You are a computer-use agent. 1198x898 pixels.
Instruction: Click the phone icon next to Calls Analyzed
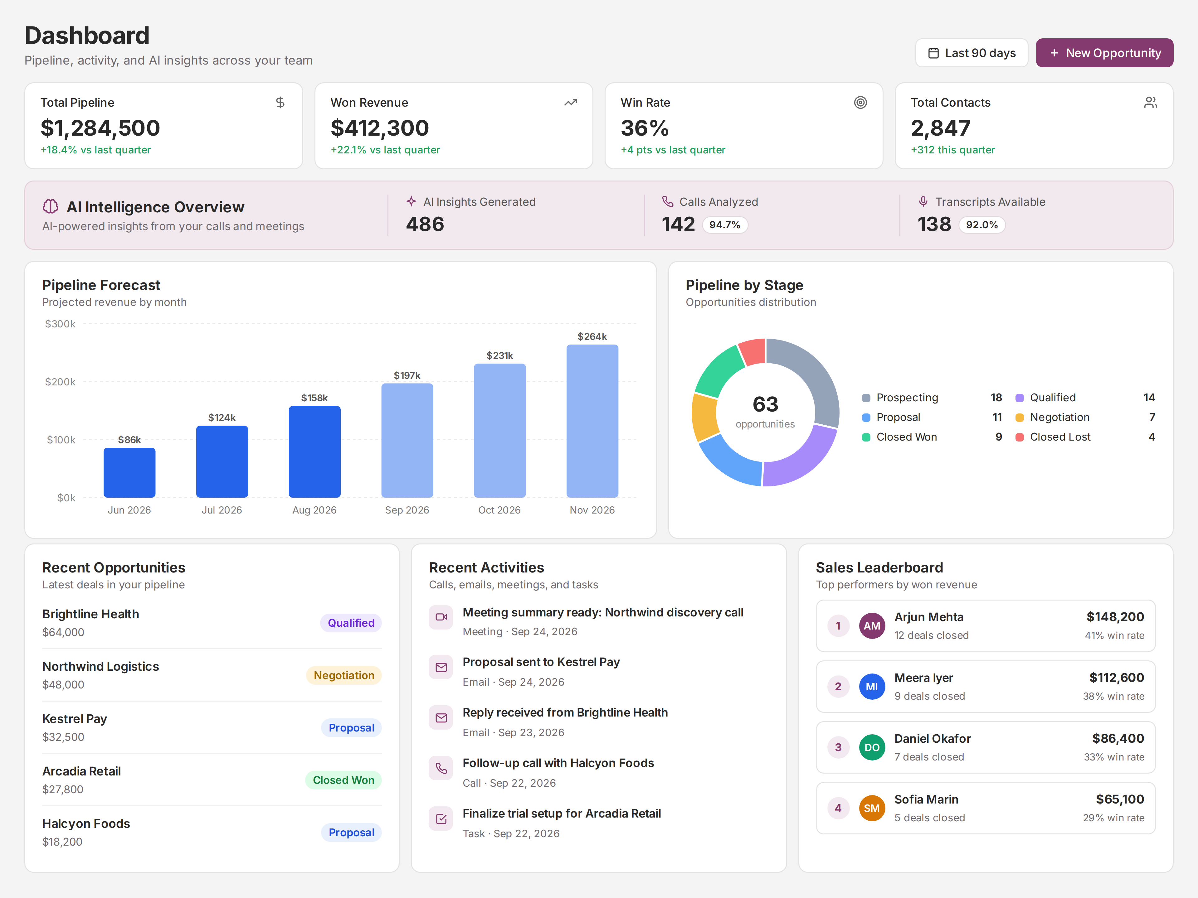[667, 201]
